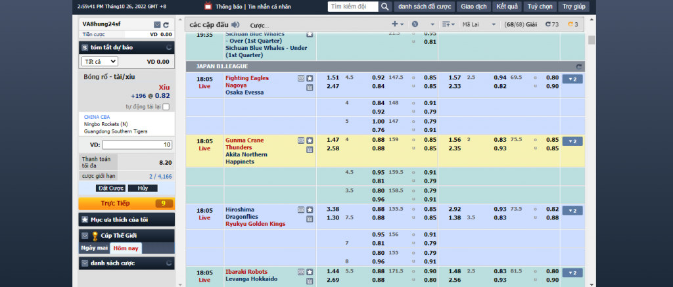Open statistics icon for Gunma Crane Thunders
Viewport: 673px width, 287px height.
tap(301, 141)
